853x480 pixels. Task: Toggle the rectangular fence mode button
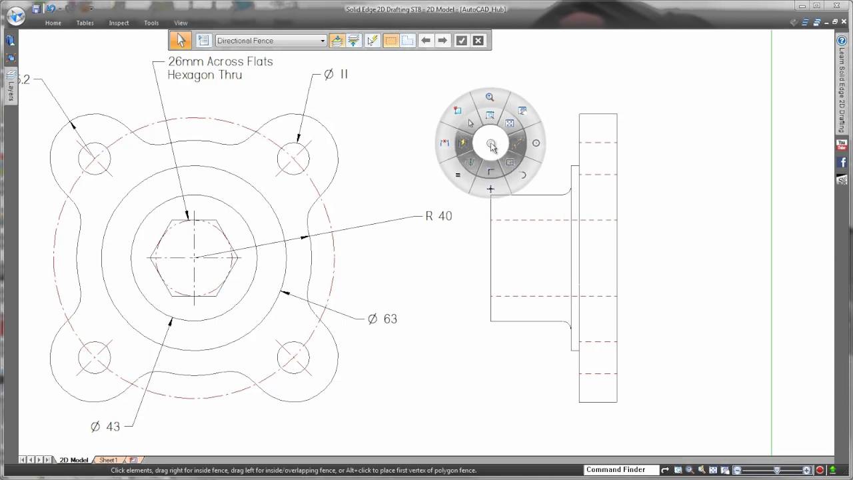pyautogui.click(x=391, y=41)
